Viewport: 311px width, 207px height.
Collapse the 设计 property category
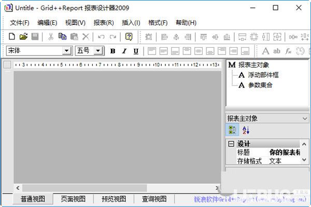pyautogui.click(x=231, y=144)
